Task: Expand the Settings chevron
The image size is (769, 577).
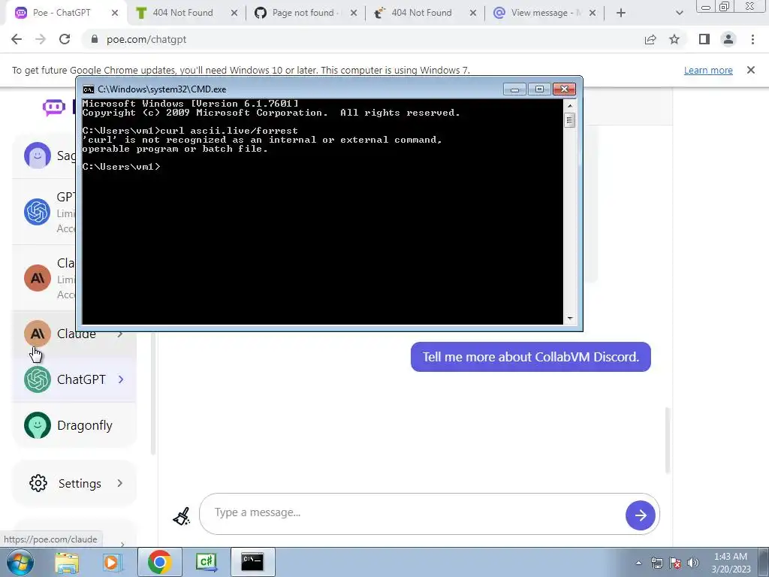Action: pos(119,483)
